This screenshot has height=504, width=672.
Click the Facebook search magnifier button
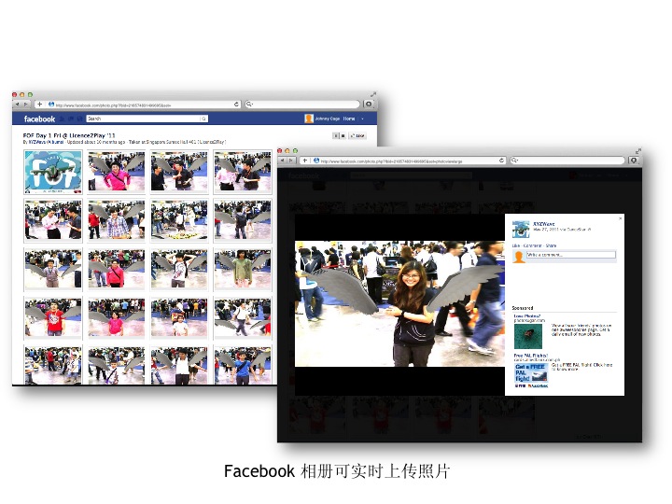[x=204, y=119]
